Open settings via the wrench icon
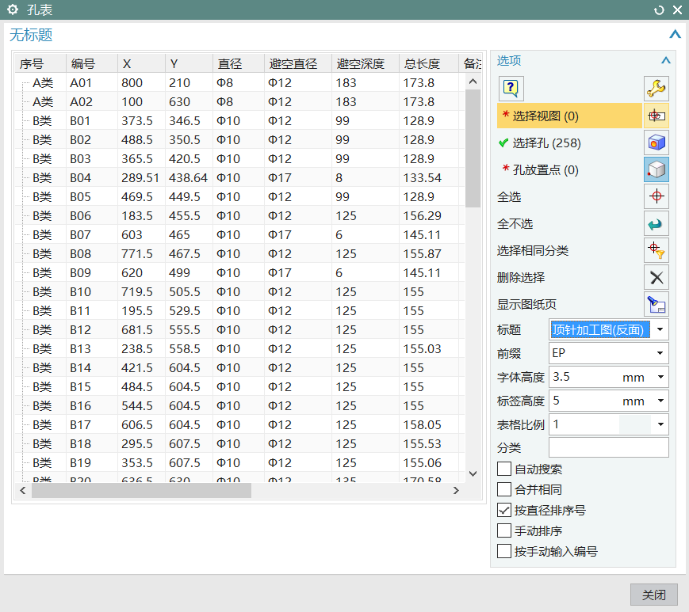Viewport: 689px width, 612px height. (x=656, y=88)
